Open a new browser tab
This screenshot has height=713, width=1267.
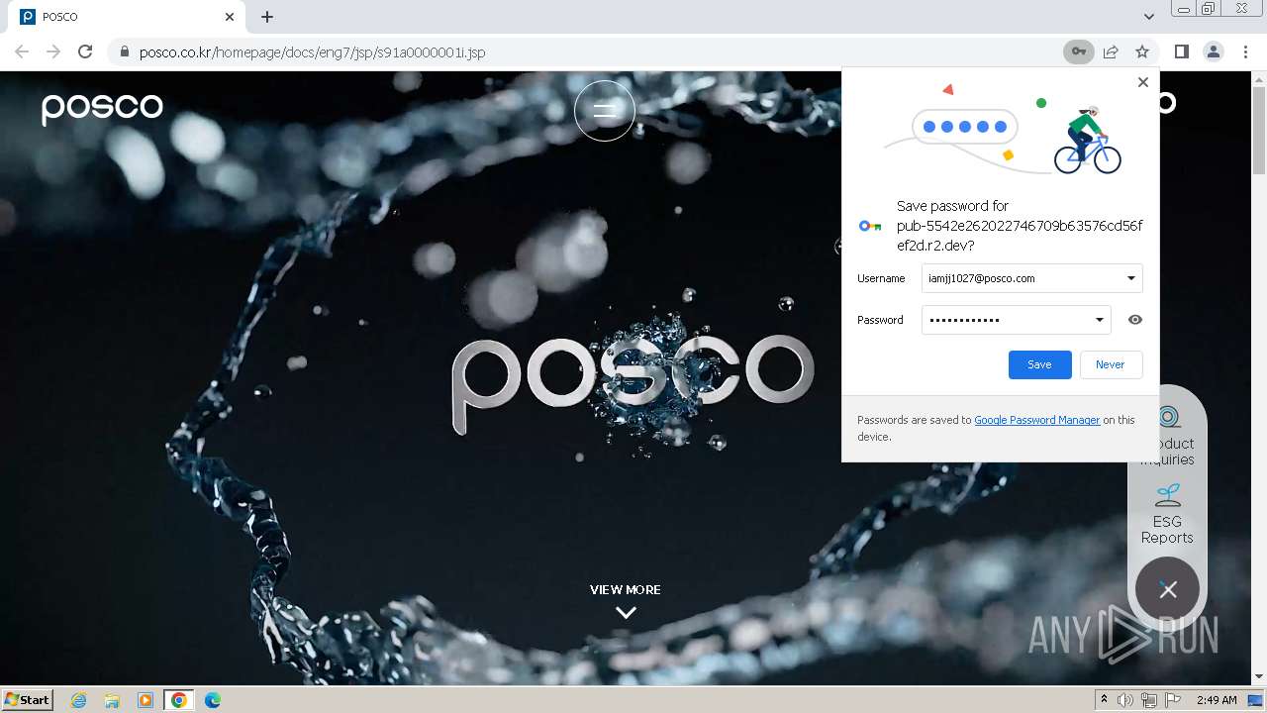coord(267,17)
